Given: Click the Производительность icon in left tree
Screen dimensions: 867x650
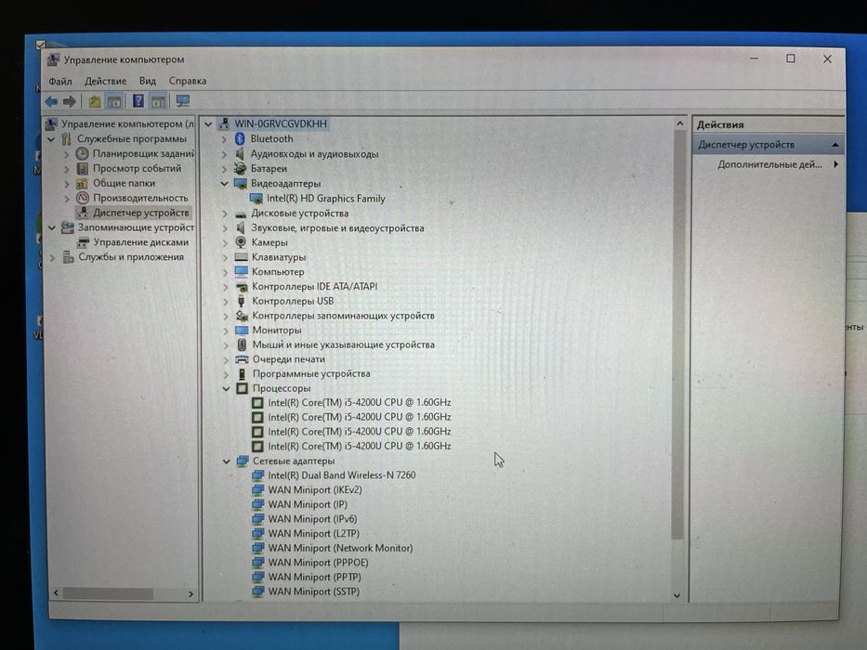Looking at the screenshot, I should tap(83, 198).
